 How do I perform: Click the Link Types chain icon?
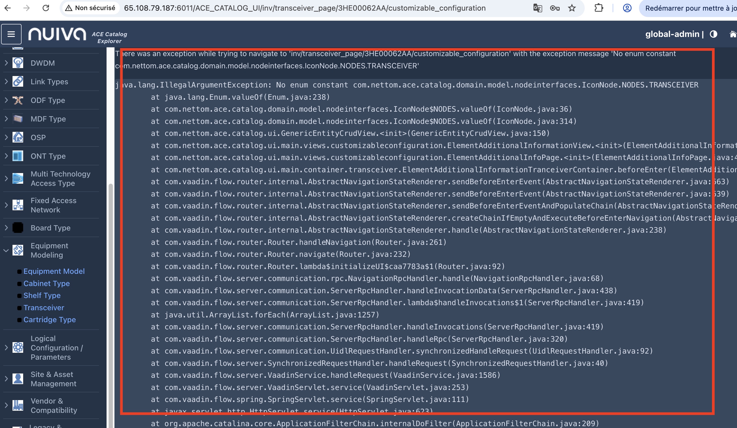point(18,81)
